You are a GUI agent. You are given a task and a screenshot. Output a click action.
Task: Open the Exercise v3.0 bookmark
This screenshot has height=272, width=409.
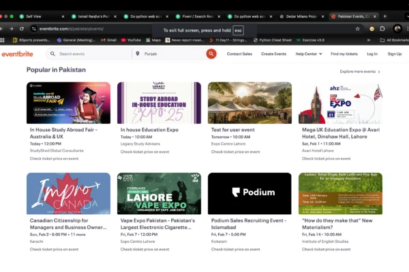(310, 40)
